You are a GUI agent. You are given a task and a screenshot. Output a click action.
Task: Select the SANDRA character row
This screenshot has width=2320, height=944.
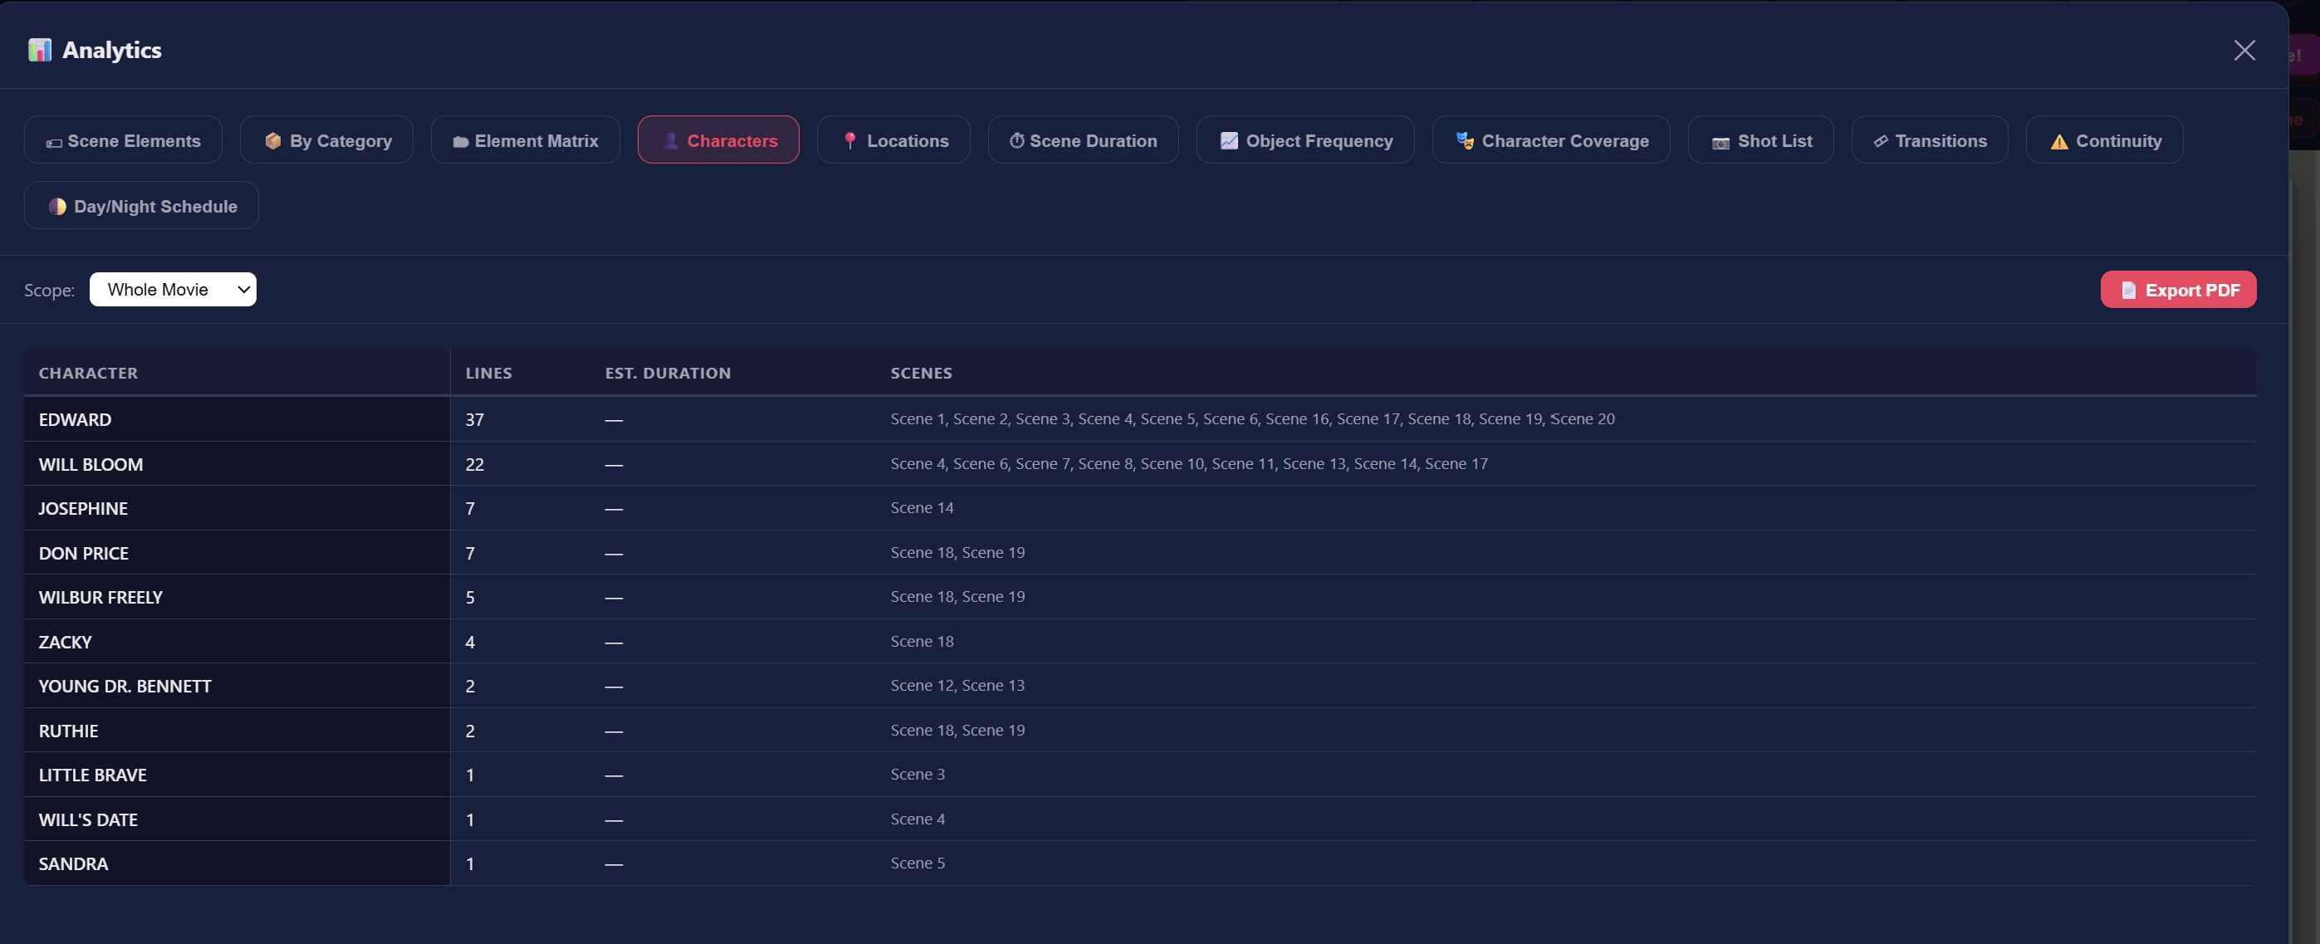[x=1140, y=863]
